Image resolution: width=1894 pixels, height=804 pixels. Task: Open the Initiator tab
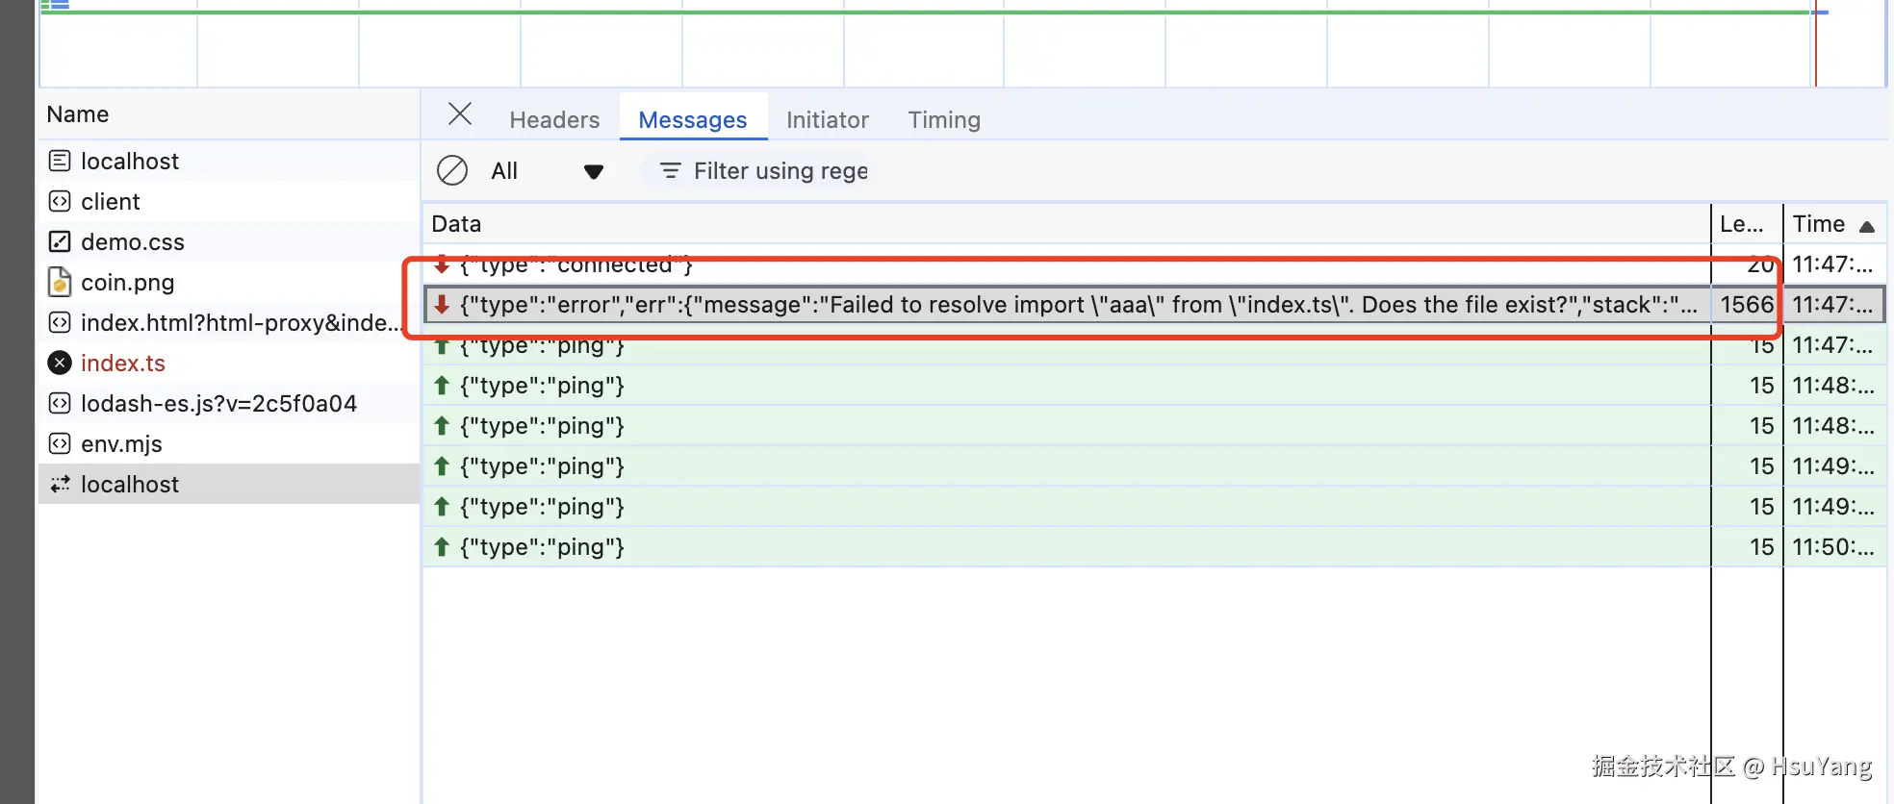[x=827, y=119]
